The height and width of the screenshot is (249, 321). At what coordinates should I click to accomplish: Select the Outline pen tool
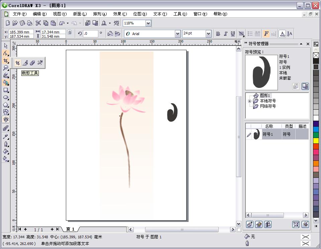pyautogui.click(x=6, y=144)
